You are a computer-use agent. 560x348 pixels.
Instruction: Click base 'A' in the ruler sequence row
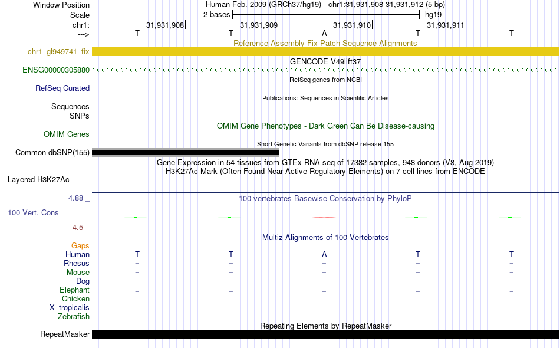point(324,33)
